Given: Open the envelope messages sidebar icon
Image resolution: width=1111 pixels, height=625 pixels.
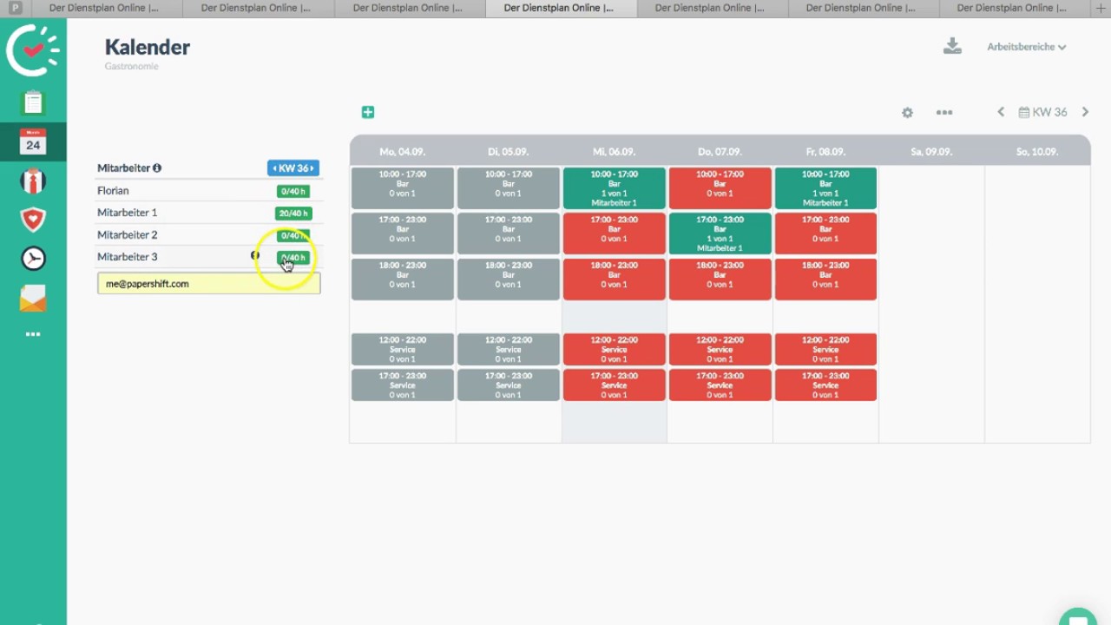Looking at the screenshot, I should pos(33,299).
